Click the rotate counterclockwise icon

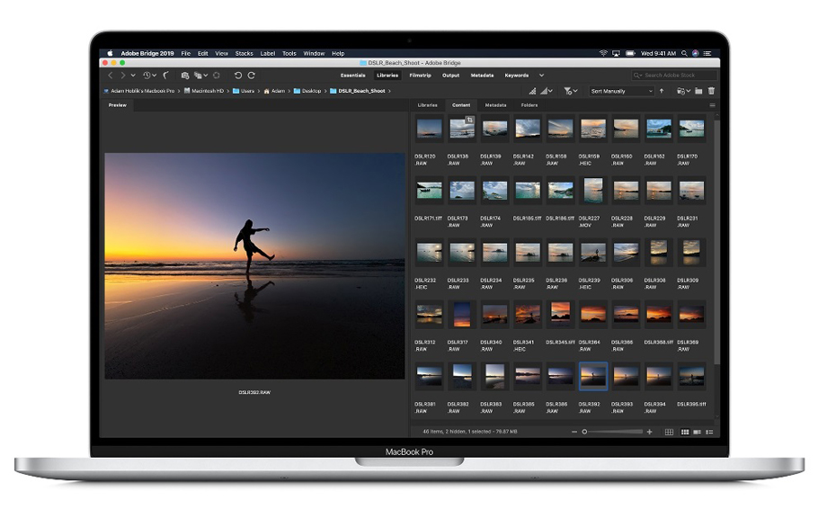tap(238, 76)
